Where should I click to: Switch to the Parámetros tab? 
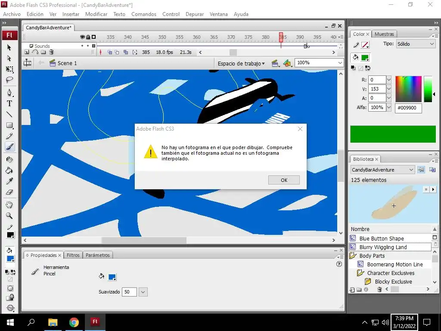tap(98, 255)
